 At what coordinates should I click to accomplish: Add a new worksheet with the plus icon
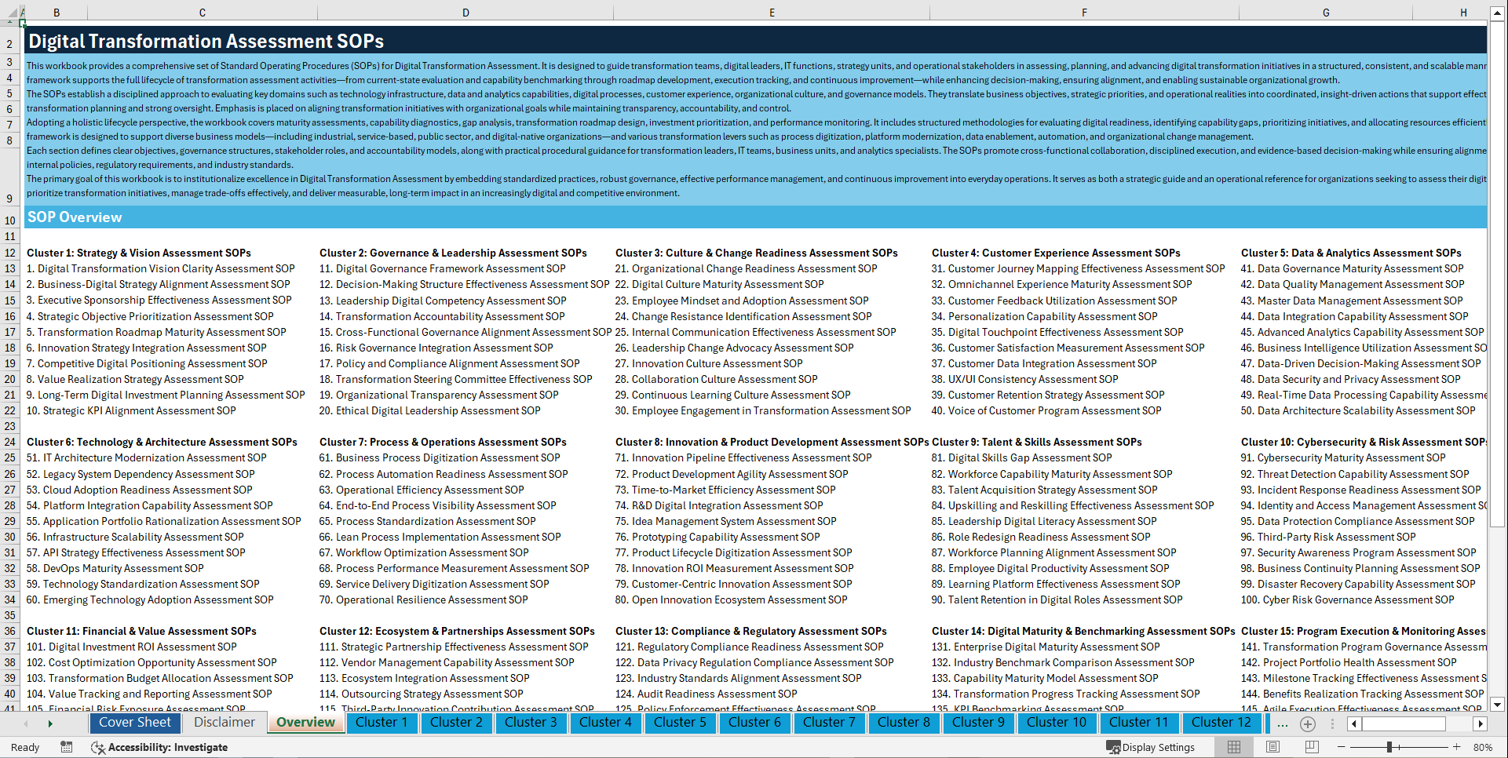coord(1308,724)
